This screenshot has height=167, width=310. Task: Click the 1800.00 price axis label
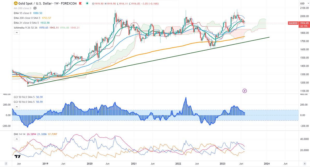pyautogui.click(x=305, y=33)
